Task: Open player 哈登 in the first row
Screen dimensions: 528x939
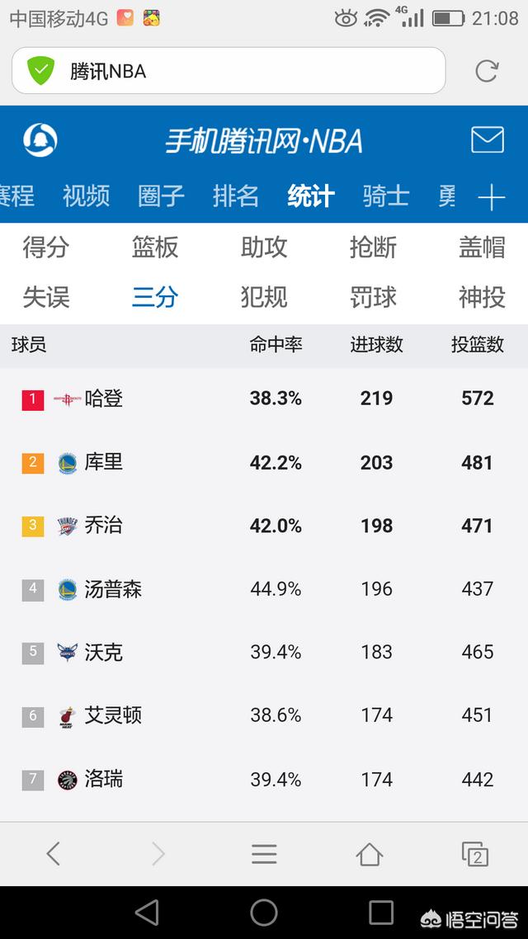Action: (103, 399)
